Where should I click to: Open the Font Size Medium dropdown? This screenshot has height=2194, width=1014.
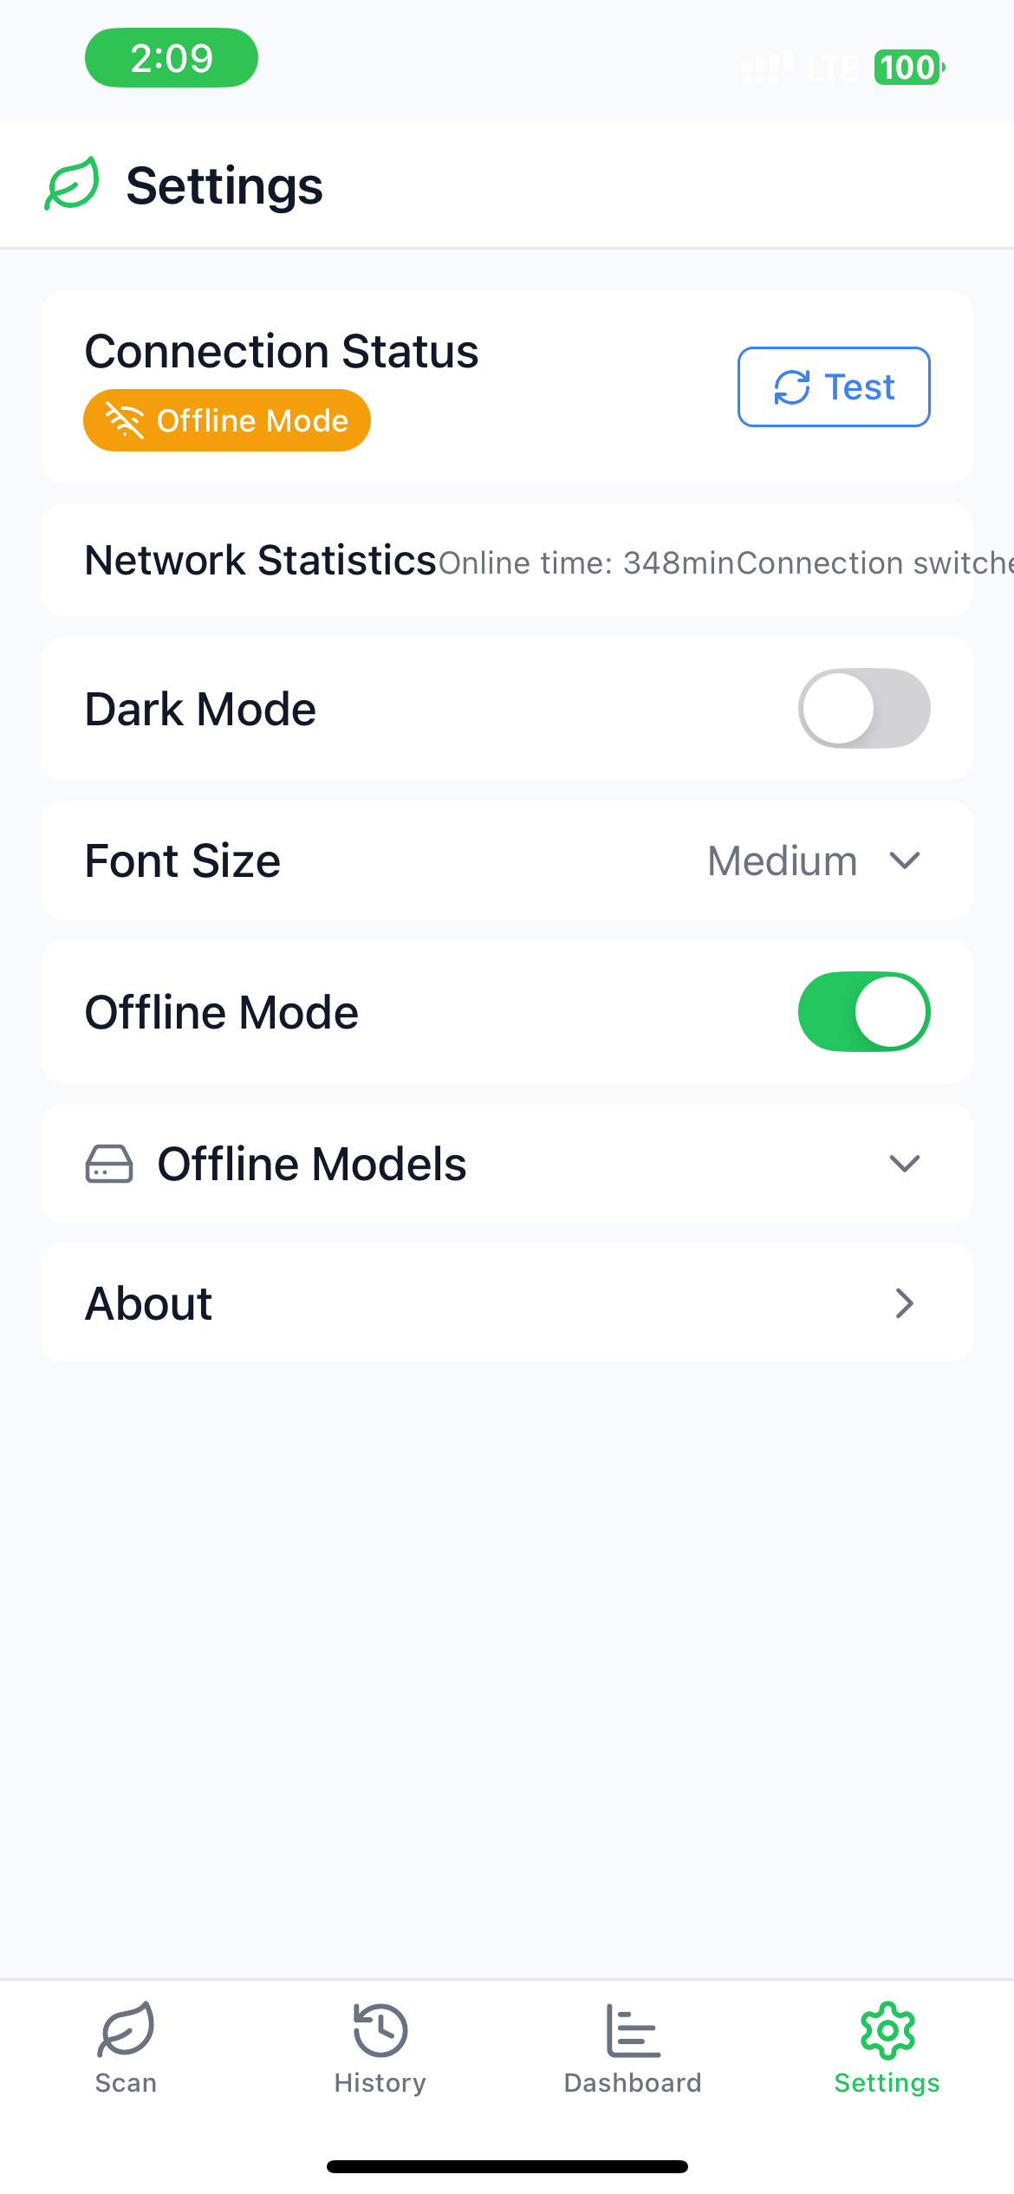(x=814, y=861)
